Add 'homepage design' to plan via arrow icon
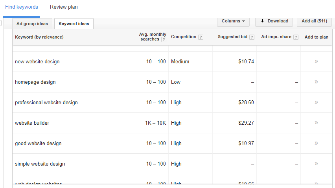Image resolution: width=335 pixels, height=188 pixels. [x=316, y=82]
